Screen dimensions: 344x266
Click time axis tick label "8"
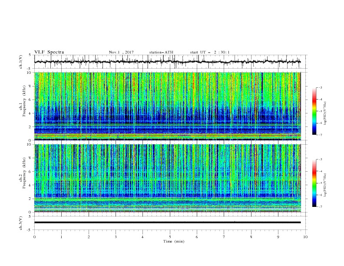251,237
